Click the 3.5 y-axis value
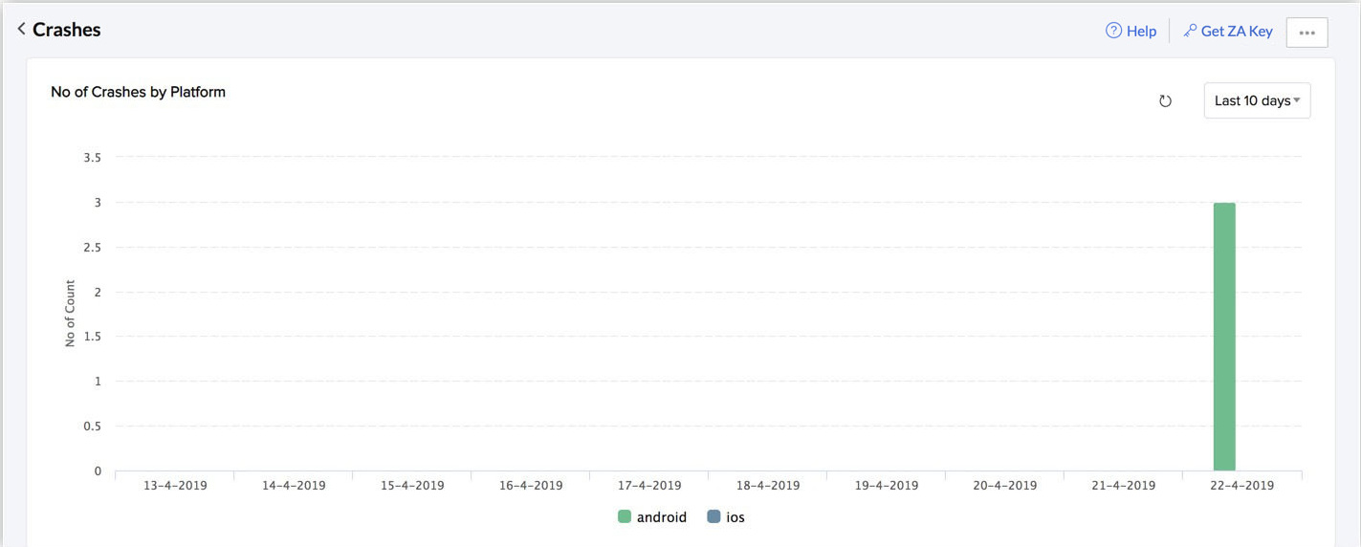 93,158
